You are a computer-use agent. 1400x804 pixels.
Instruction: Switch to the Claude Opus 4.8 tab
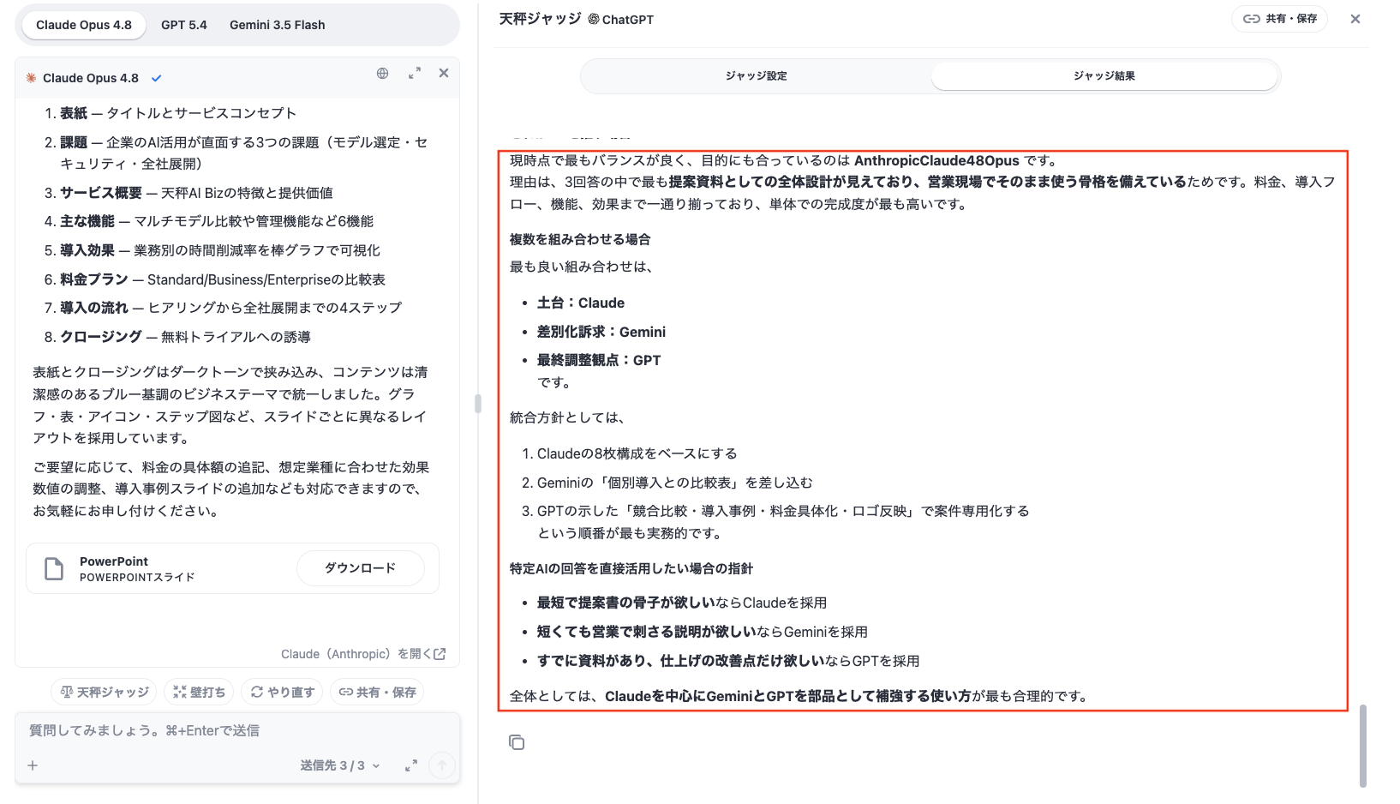coord(84,25)
